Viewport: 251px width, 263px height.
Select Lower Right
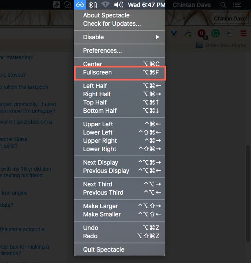point(120,149)
